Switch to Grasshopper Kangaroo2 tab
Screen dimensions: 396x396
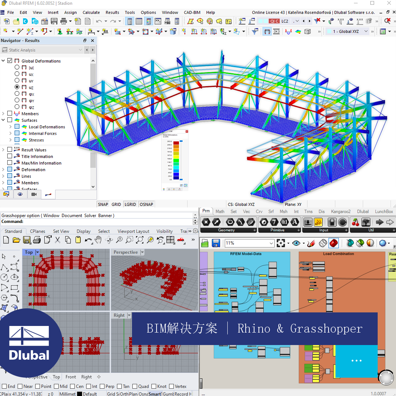tap(341, 212)
